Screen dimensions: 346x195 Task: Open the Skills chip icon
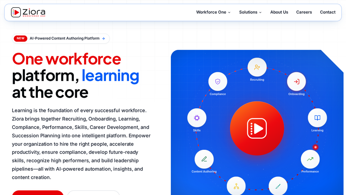click(x=197, y=118)
